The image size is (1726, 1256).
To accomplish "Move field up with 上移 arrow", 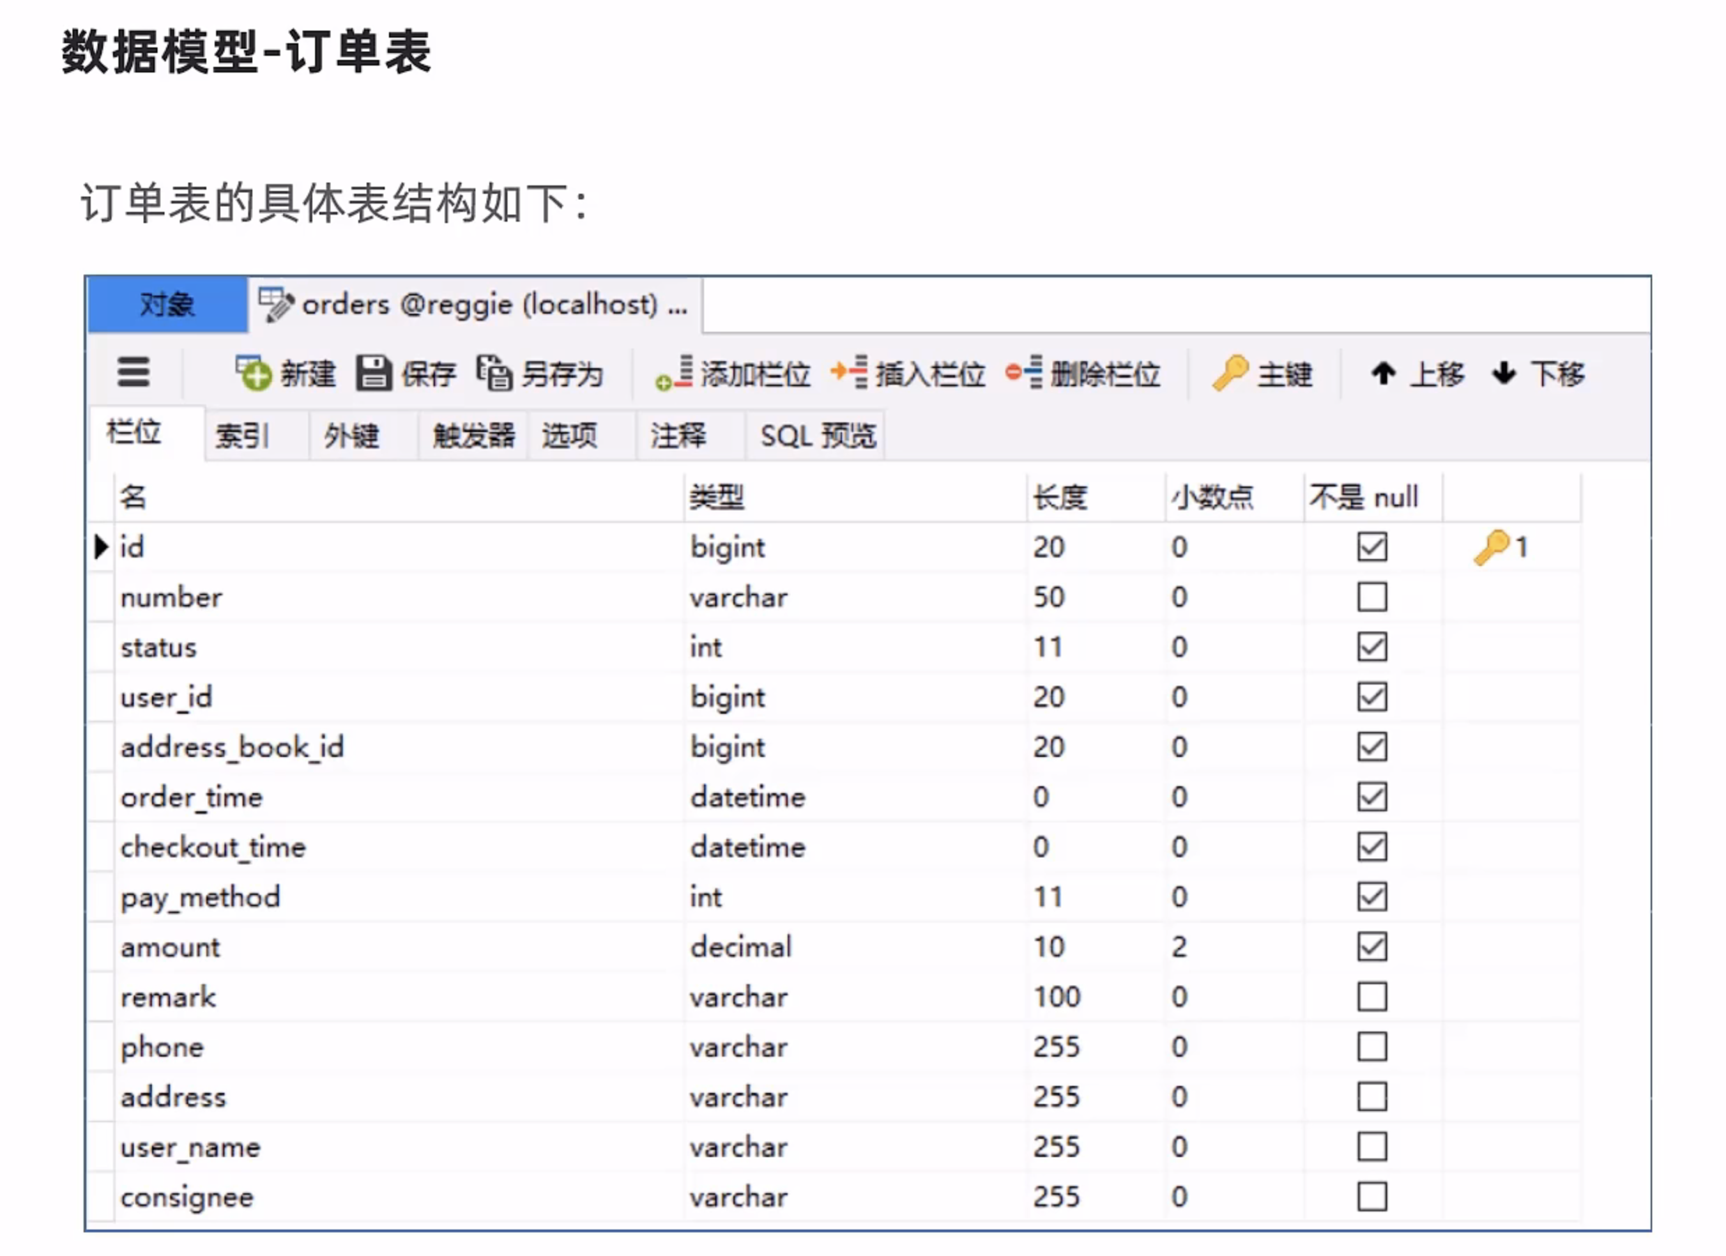I will (1384, 374).
